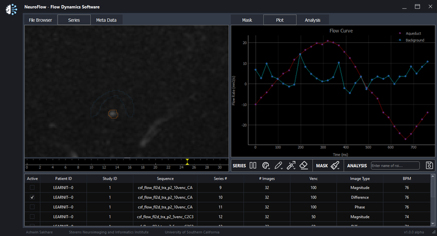The height and width of the screenshot is (236, 437).
Task: Click the ROI name input field
Action: [x=395, y=166]
